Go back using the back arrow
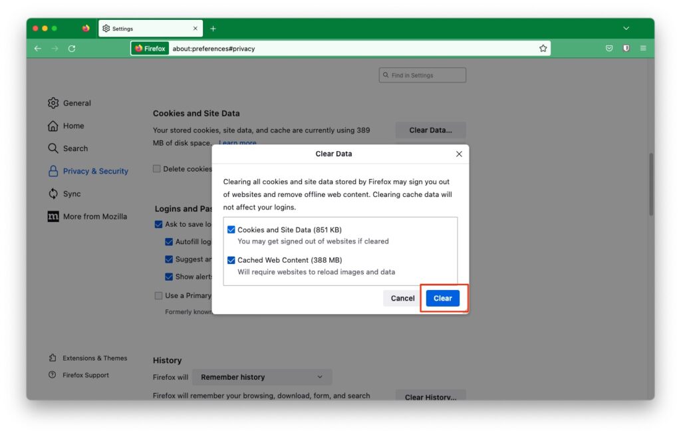This screenshot has height=435, width=681. 38,49
